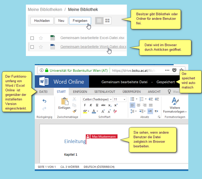Click the Freigeben button
Screen dimensions: 202x179
(80, 21)
